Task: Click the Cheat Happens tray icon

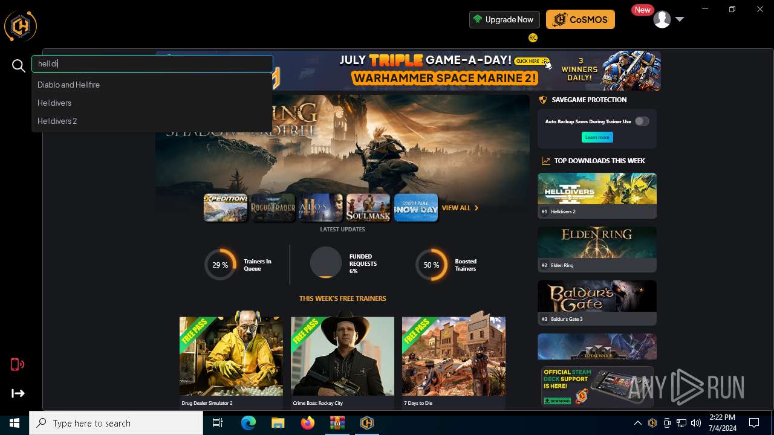Action: 652,423
